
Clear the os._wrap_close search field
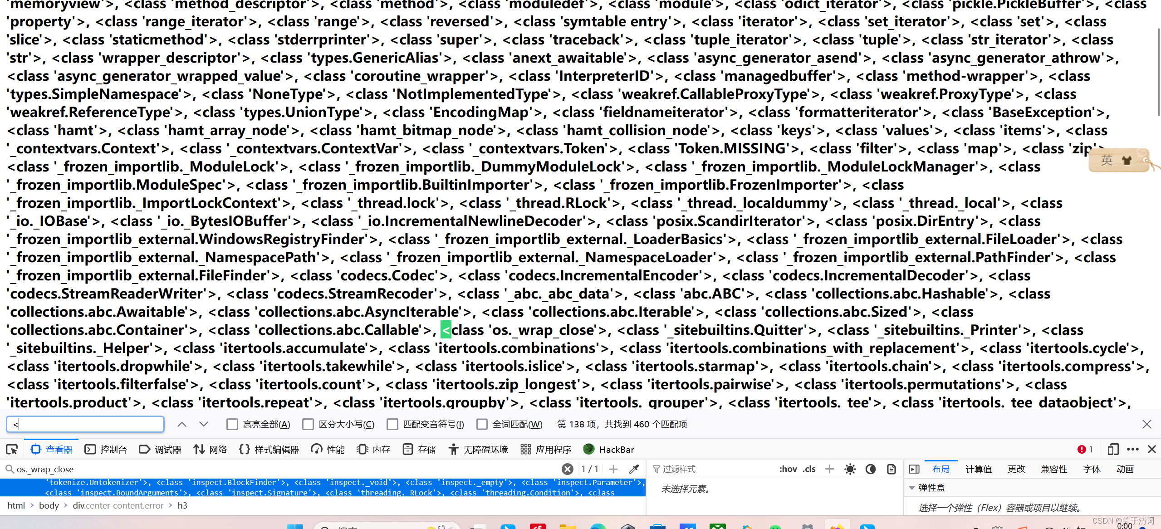[x=567, y=469]
